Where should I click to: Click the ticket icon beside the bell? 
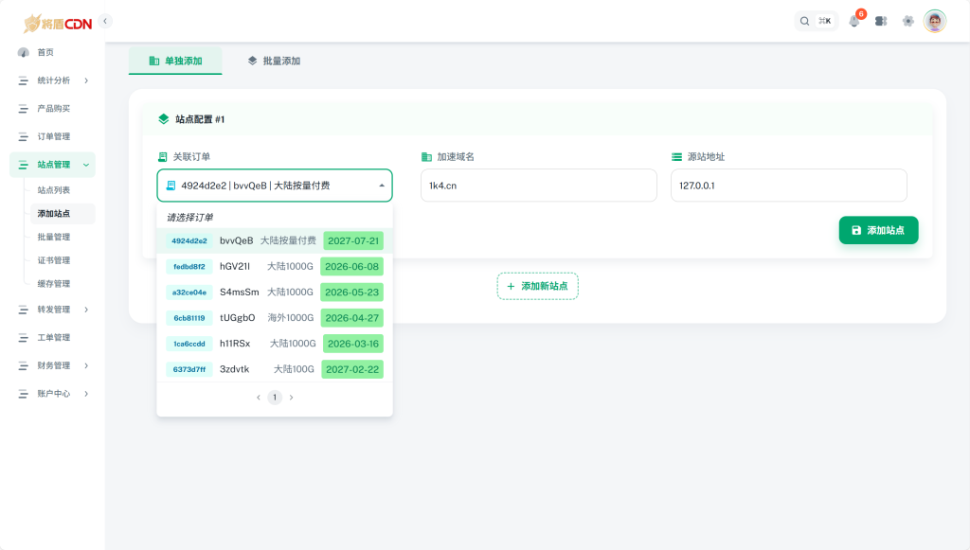coord(881,21)
